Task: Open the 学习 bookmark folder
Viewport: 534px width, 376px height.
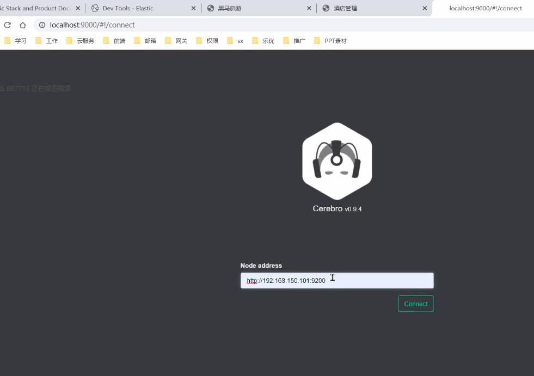Action: (15, 41)
